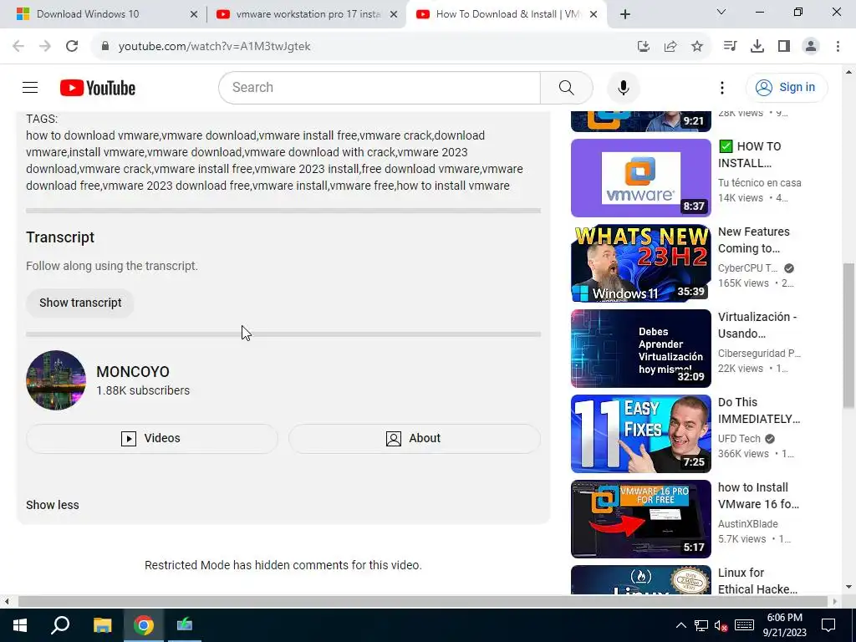
Task: Open the Windows Start menu
Action: coord(20,625)
